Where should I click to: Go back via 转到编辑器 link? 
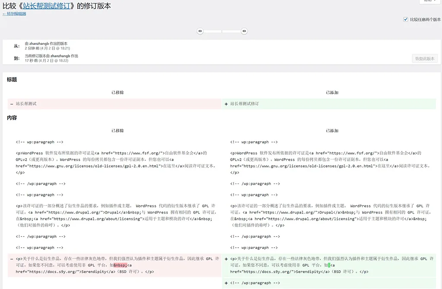(14, 14)
